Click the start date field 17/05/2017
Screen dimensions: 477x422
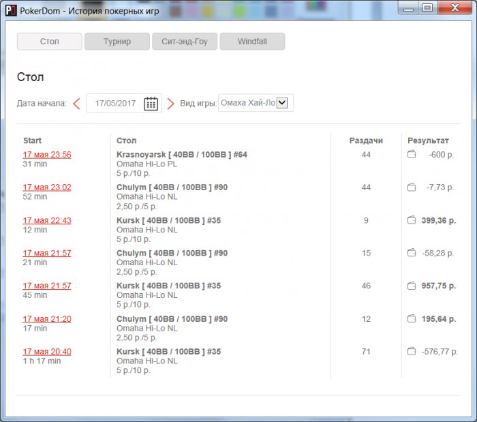pos(115,104)
